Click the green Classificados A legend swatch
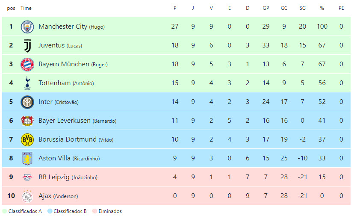 pos(5,211)
